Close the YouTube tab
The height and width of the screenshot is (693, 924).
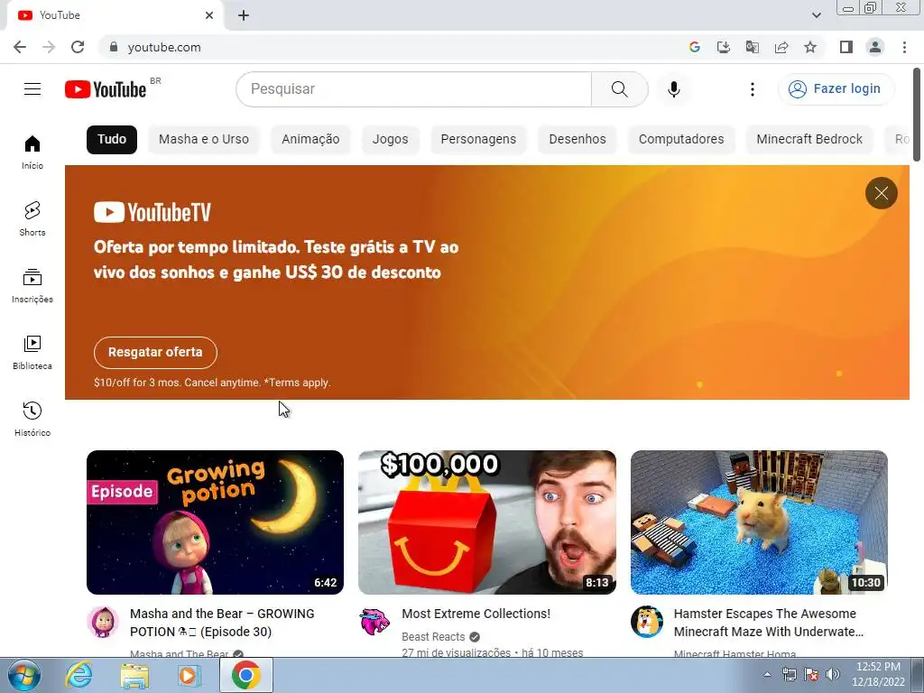pyautogui.click(x=209, y=16)
